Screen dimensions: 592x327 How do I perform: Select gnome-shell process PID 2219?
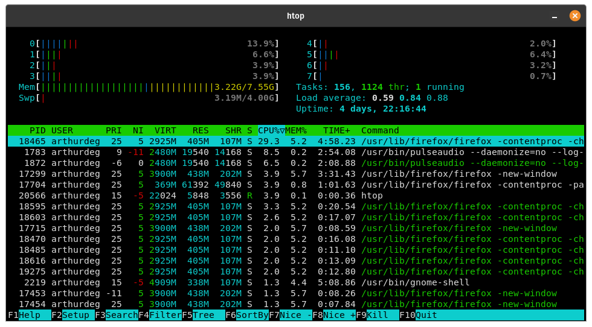pyautogui.click(x=296, y=282)
